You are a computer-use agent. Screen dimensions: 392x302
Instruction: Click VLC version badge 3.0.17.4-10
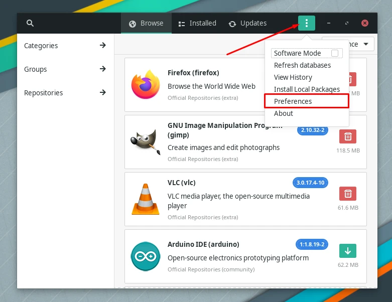tap(310, 183)
